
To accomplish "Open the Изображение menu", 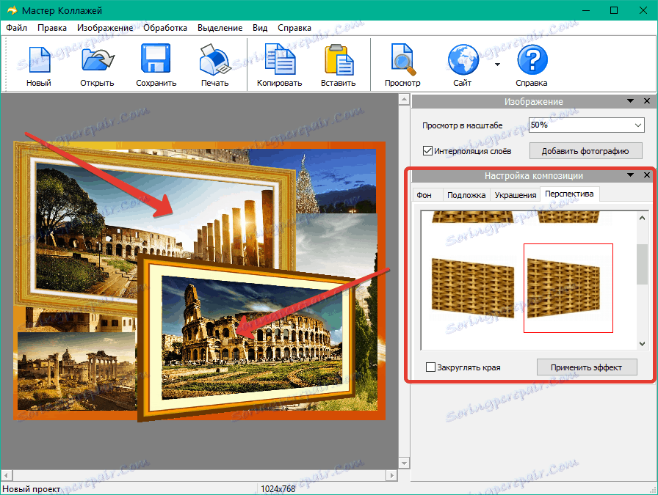I will tap(105, 28).
